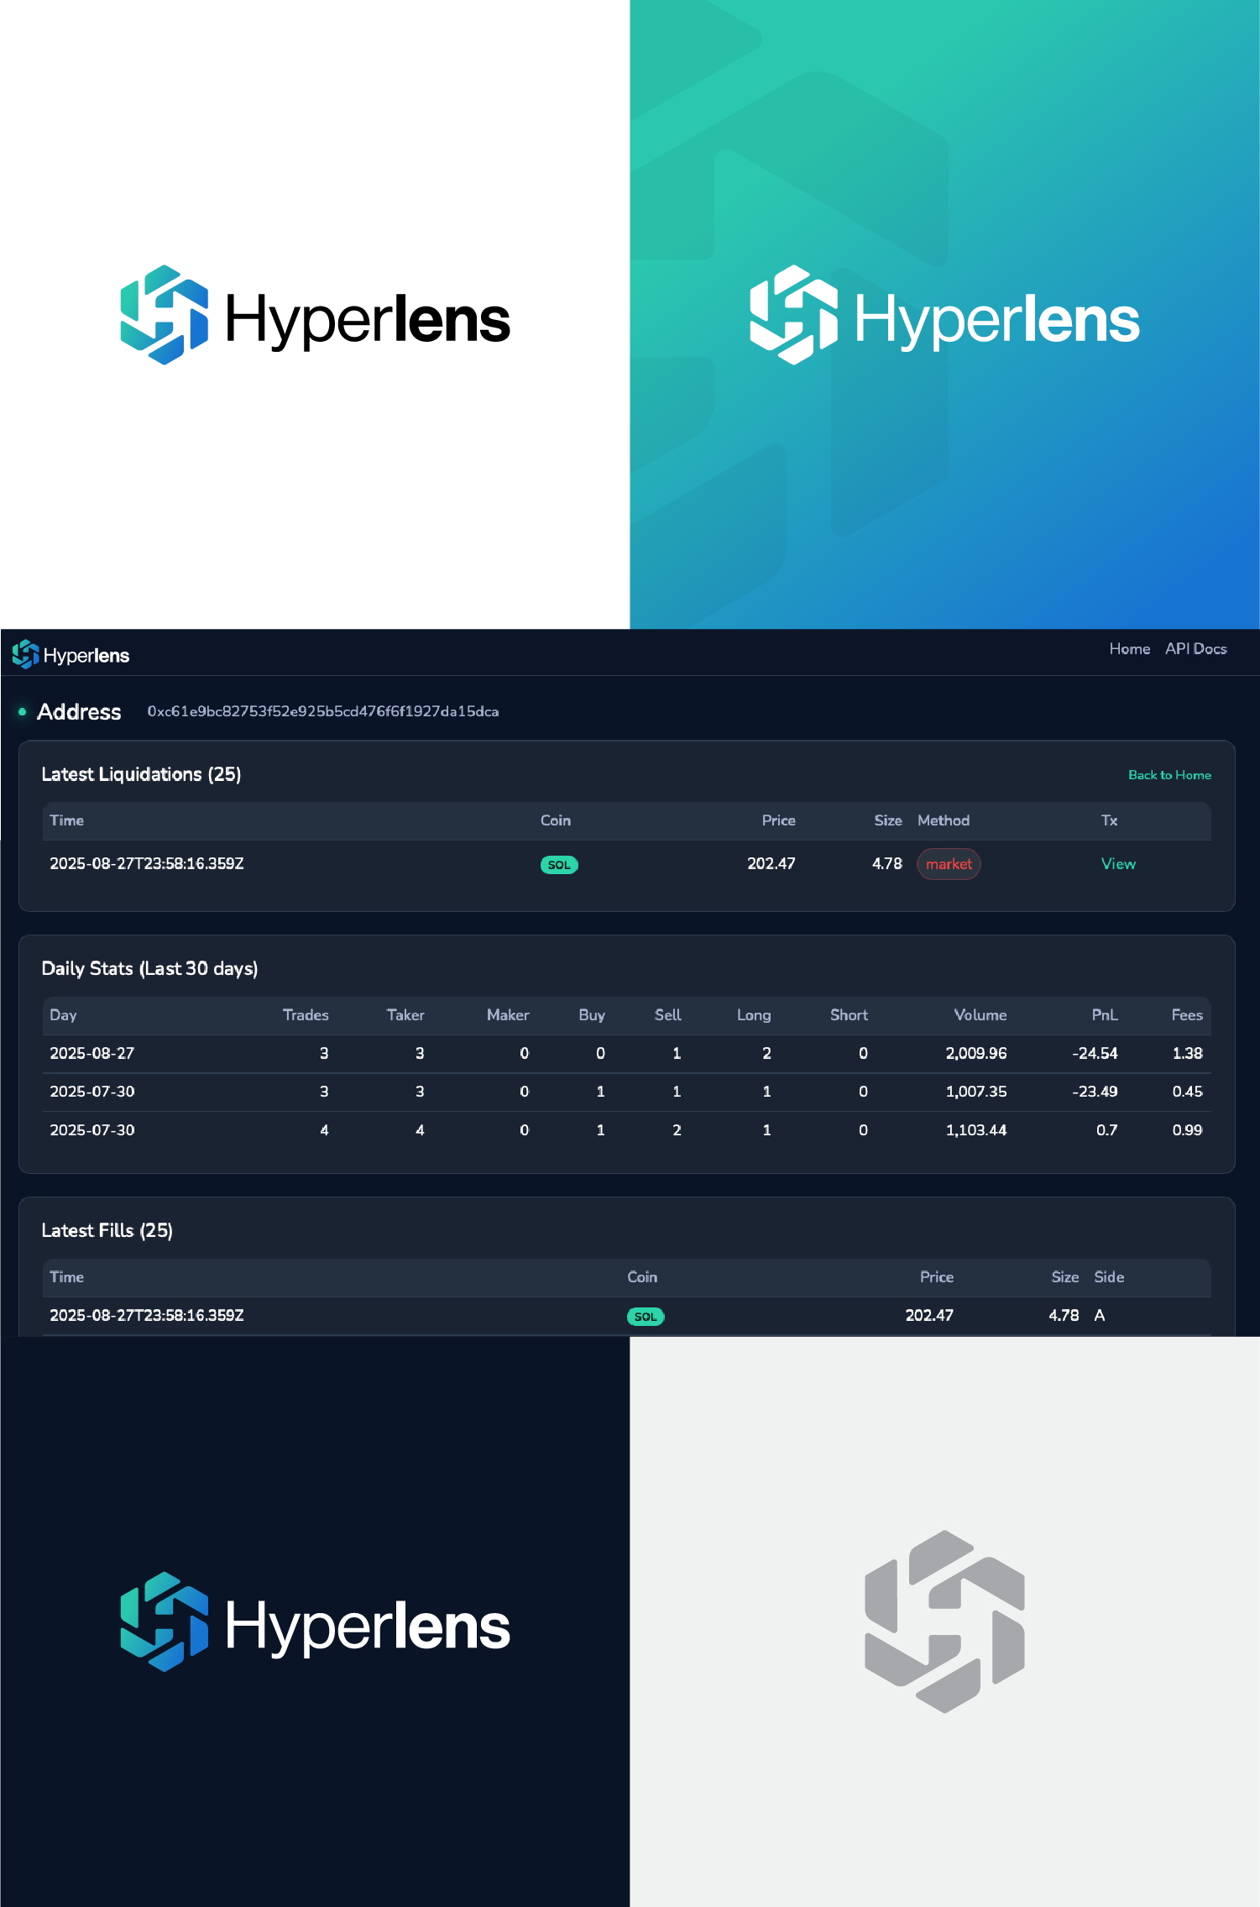Click the green status dot beside Address
Screen dimensions: 1260x1907
coord(22,712)
